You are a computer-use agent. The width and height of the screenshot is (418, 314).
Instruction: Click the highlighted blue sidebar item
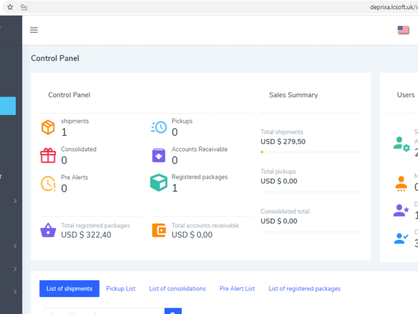[x=8, y=106]
